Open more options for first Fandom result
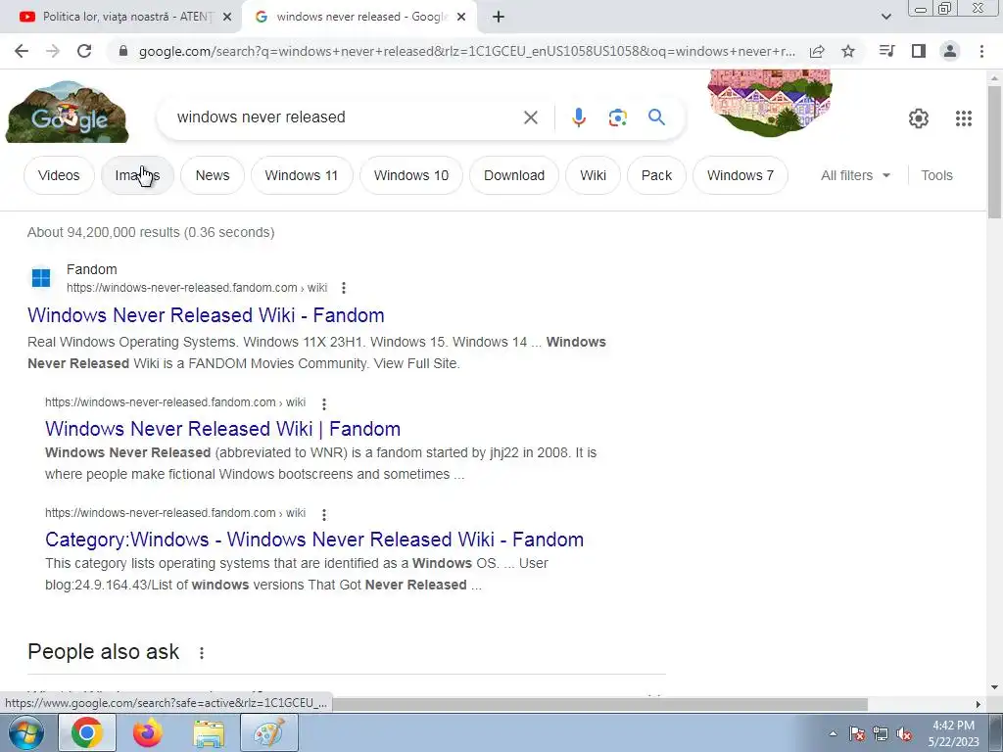 pyautogui.click(x=344, y=288)
